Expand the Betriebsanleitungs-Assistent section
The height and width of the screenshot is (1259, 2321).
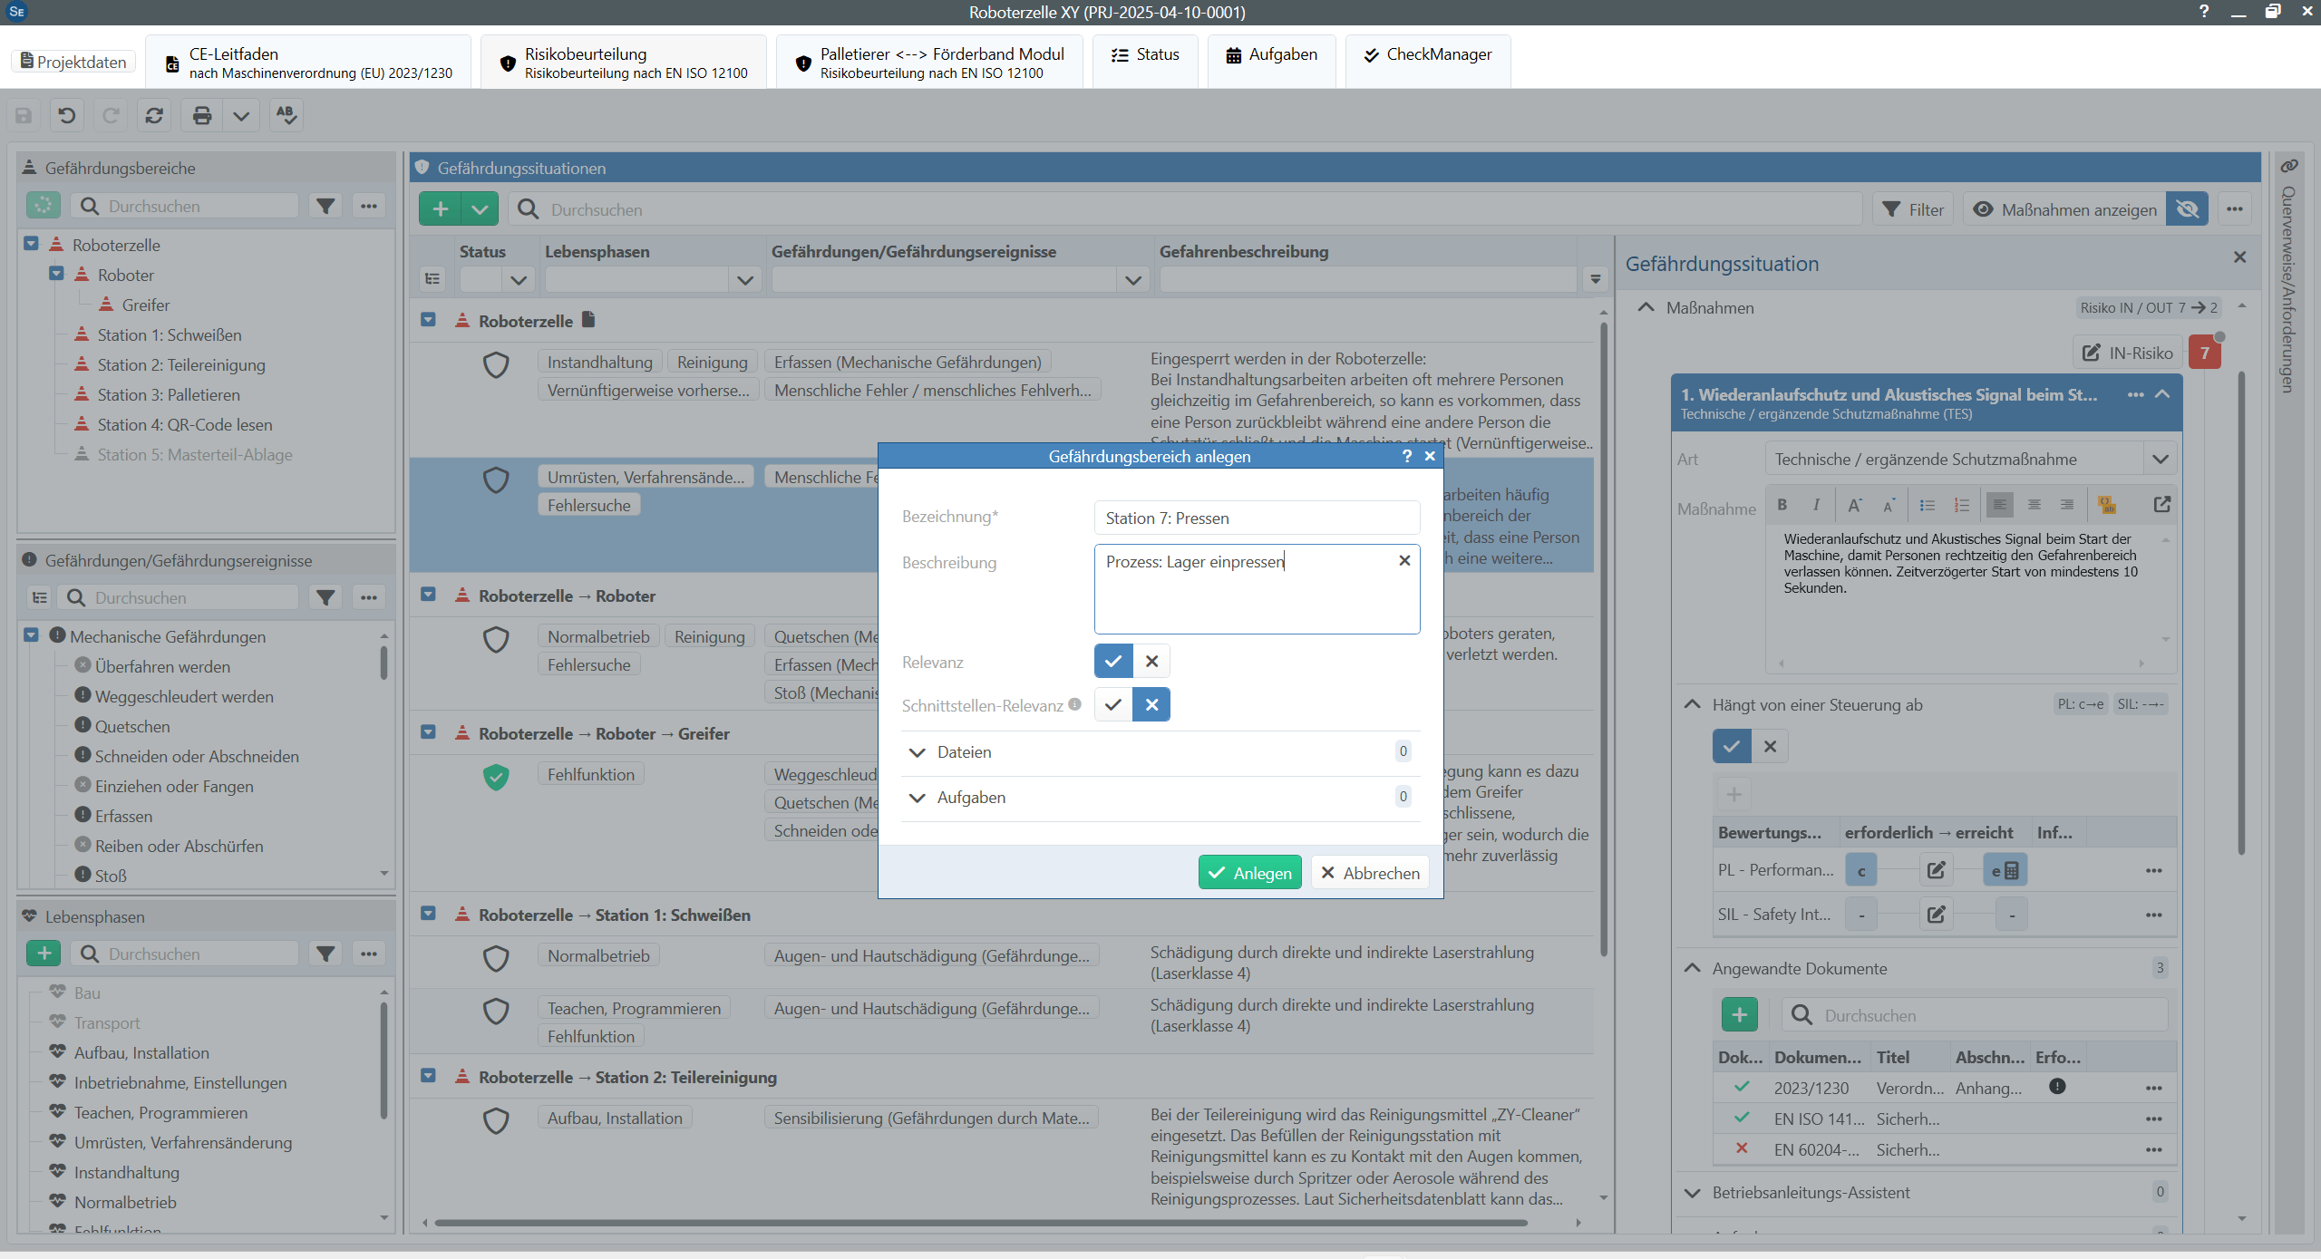[1692, 1193]
